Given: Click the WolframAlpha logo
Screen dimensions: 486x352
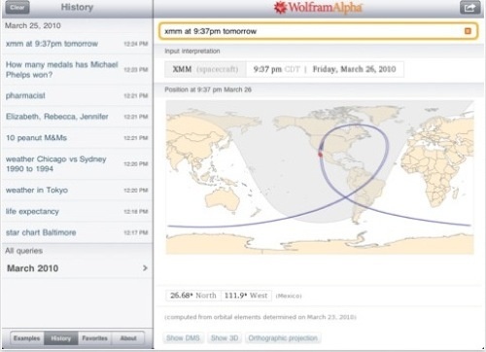Looking at the screenshot, I should [318, 8].
